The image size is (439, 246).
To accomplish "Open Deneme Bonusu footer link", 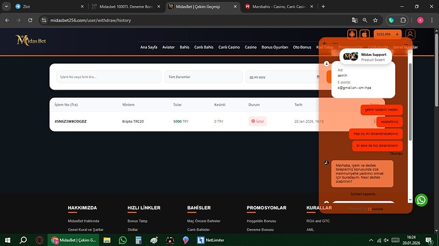I will pyautogui.click(x=260, y=229).
